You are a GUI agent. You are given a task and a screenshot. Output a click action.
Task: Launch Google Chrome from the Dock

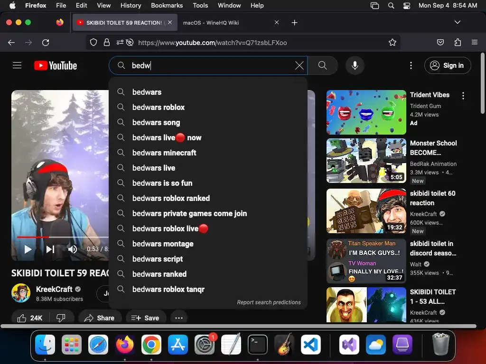(x=151, y=345)
